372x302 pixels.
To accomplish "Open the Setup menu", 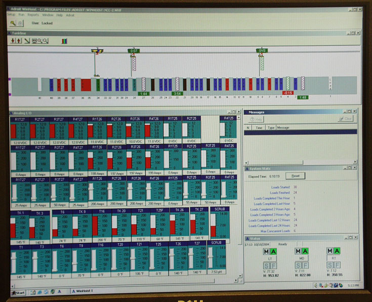I will 11,15.
